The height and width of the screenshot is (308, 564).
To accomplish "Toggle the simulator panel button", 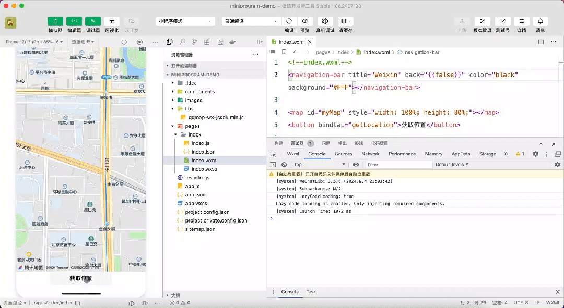I will [55, 21].
